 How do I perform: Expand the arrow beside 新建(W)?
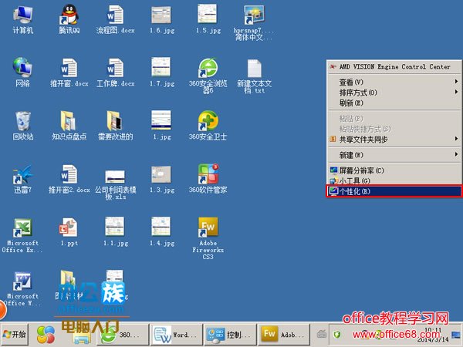[456, 154]
